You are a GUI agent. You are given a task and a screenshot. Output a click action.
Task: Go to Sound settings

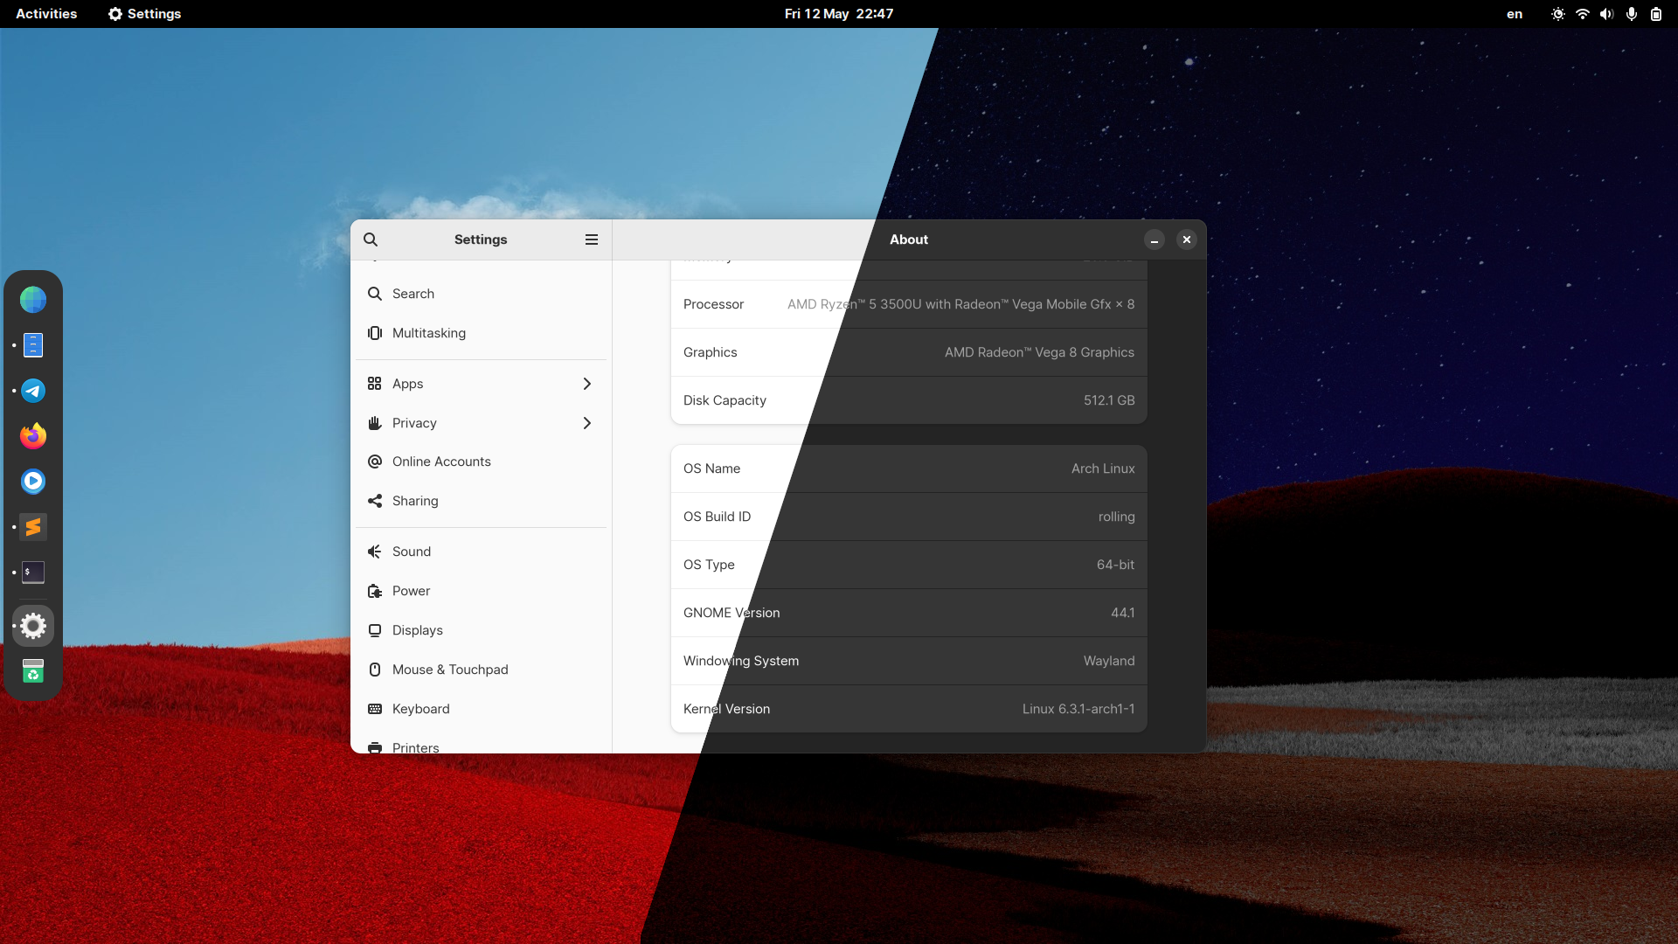pyautogui.click(x=412, y=552)
